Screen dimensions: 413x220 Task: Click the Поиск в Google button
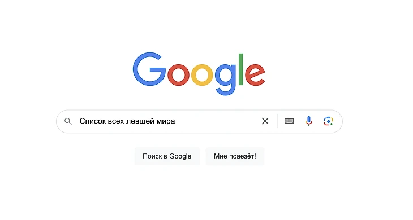167,156
